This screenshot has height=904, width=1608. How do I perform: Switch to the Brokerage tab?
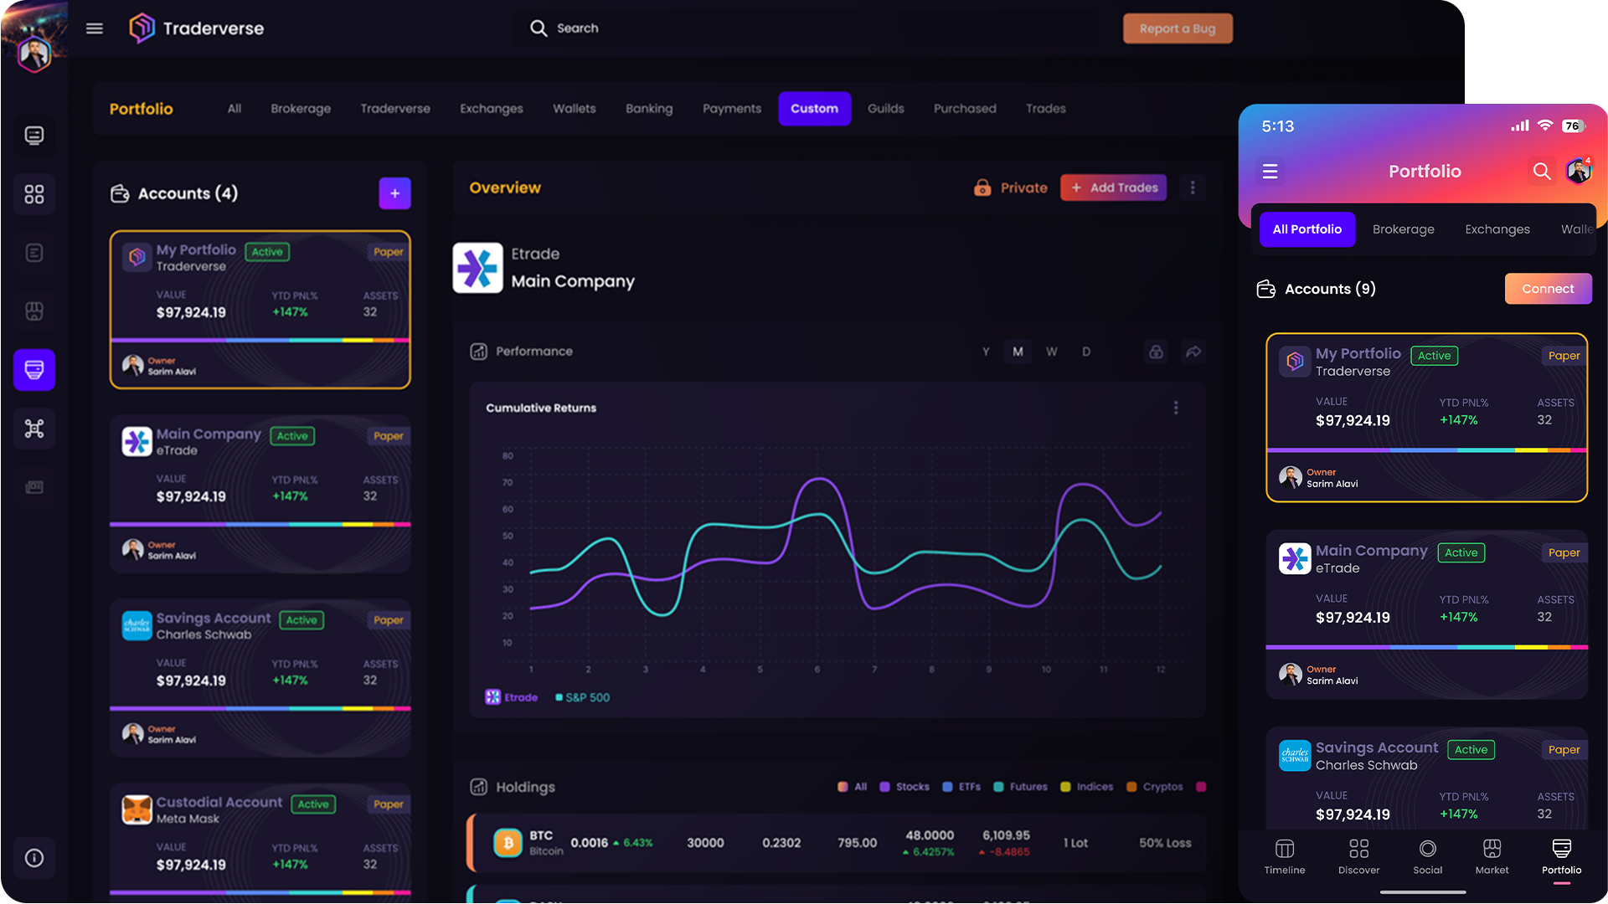pyautogui.click(x=301, y=109)
